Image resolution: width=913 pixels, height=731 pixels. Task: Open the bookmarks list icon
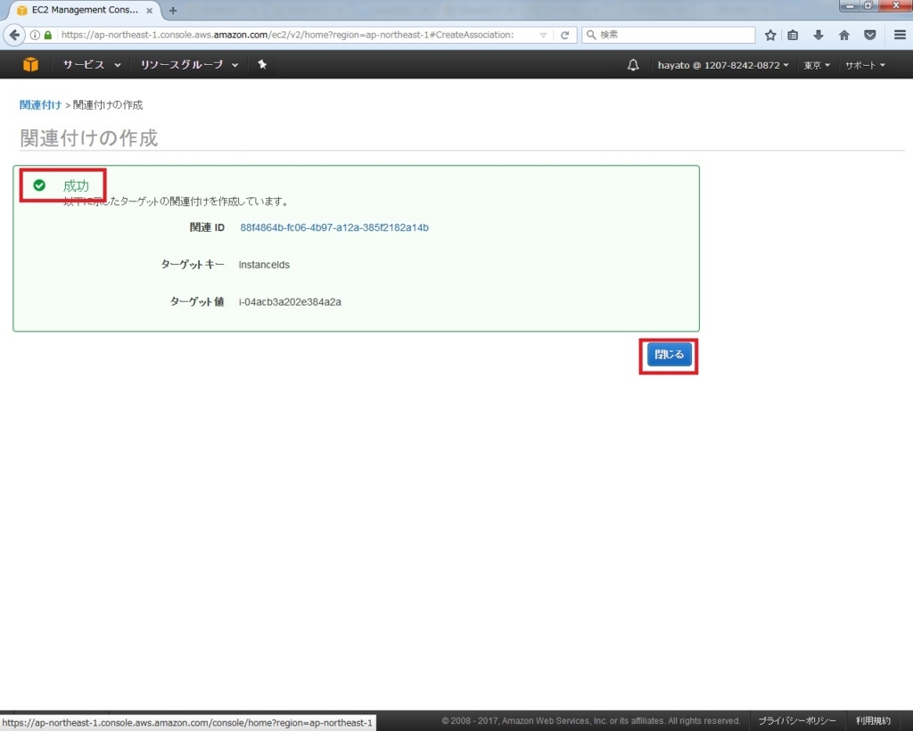pos(793,35)
